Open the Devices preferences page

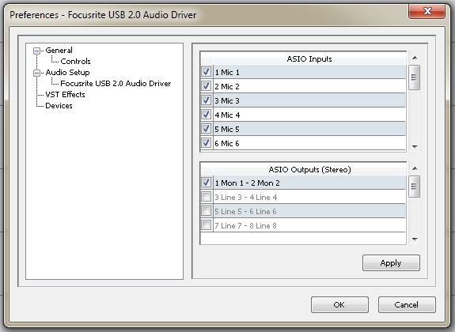click(x=59, y=106)
